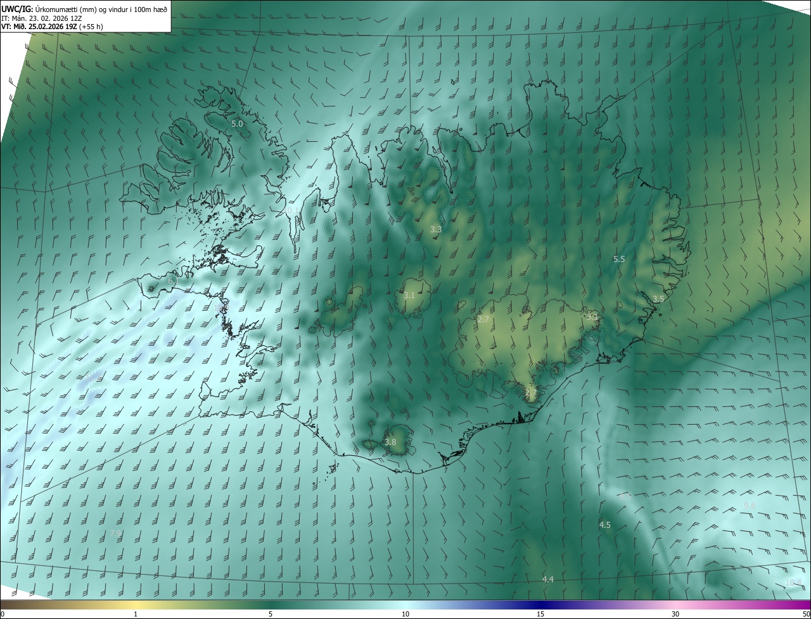Click the 3.5 value near the east coast
The height and width of the screenshot is (619, 811).
[x=658, y=299]
